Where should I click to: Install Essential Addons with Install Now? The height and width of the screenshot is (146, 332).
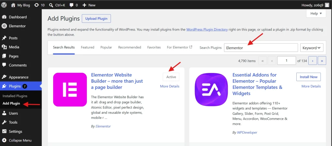click(x=309, y=77)
